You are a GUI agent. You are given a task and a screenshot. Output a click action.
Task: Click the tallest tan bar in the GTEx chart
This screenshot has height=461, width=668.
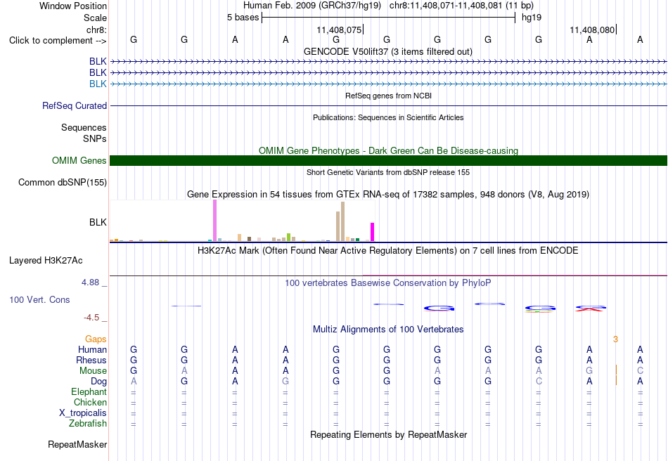(342, 221)
